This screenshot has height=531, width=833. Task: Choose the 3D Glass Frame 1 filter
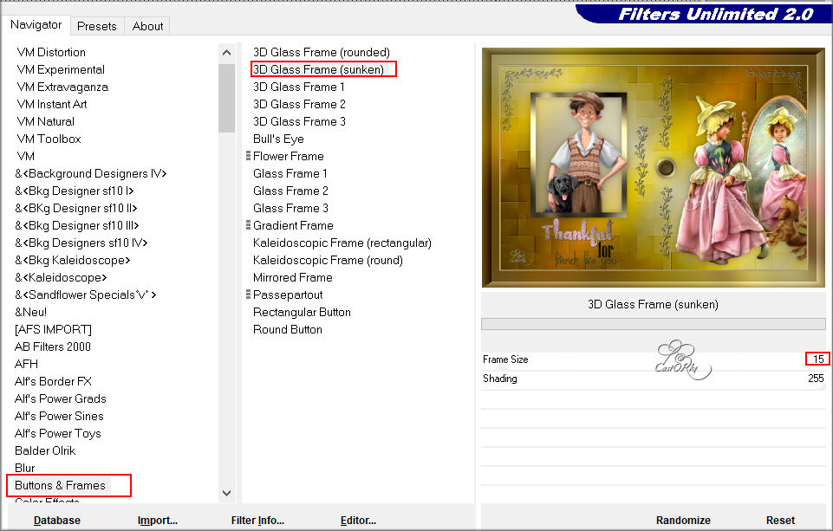coord(299,87)
